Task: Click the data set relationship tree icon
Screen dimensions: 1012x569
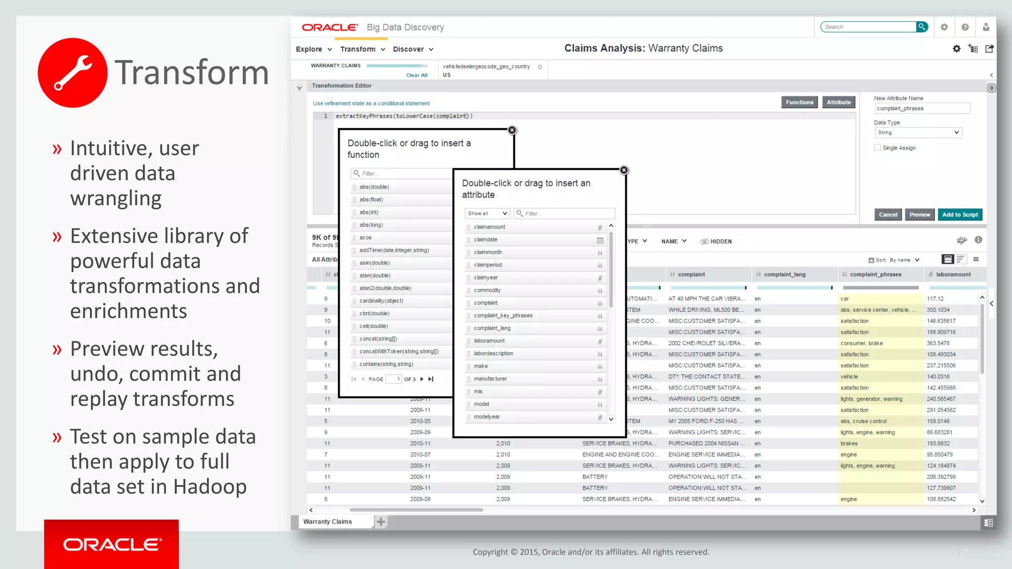Action: [x=973, y=48]
